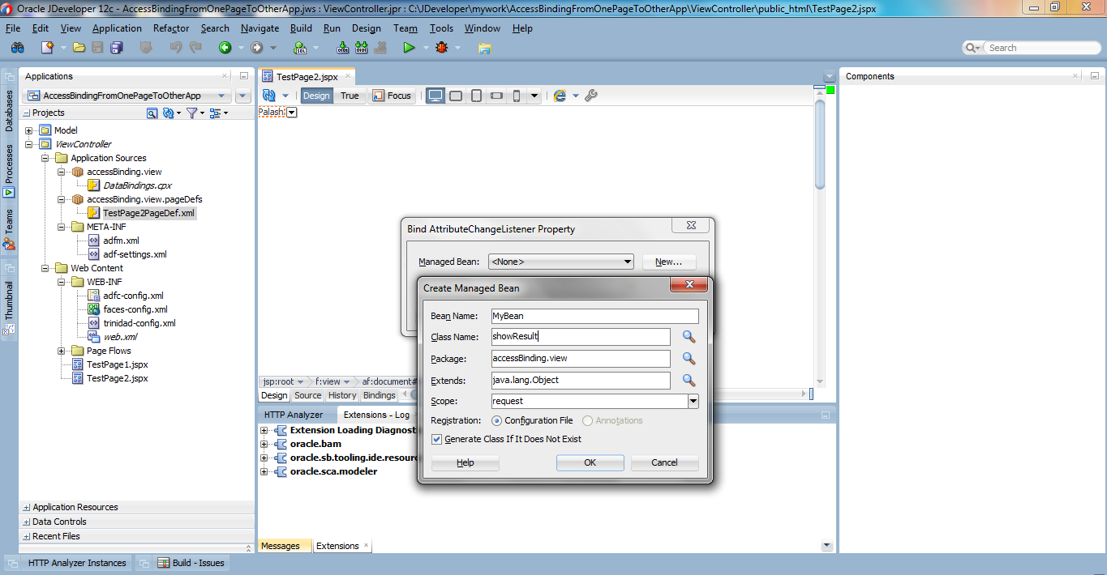Open the Search with binoculars icon
The width and height of the screenshot is (1107, 575).
(16, 47)
